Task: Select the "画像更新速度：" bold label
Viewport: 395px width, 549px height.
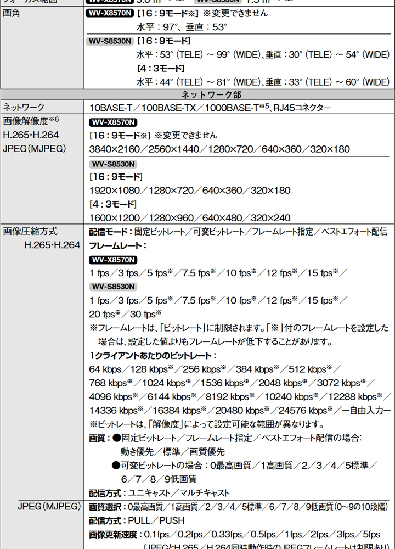Action: pyautogui.click(x=116, y=535)
